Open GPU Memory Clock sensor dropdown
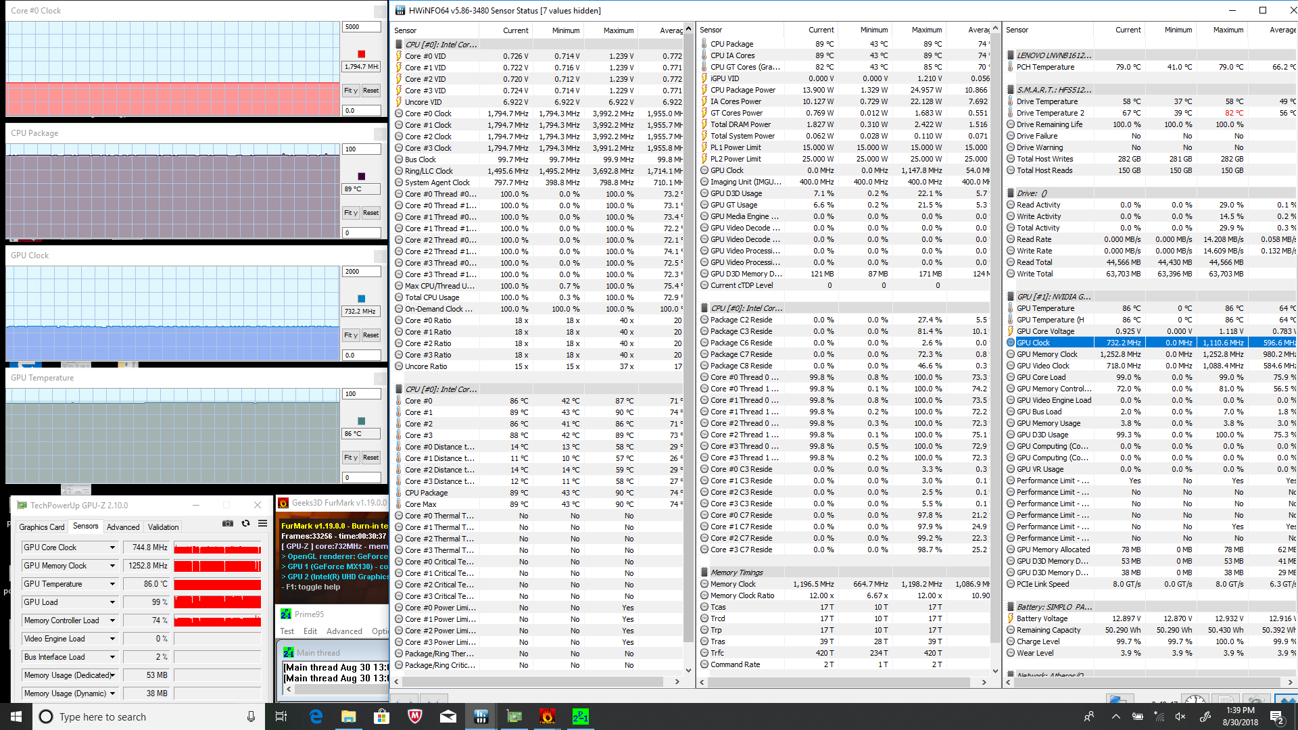This screenshot has height=730, width=1298. pos(112,566)
